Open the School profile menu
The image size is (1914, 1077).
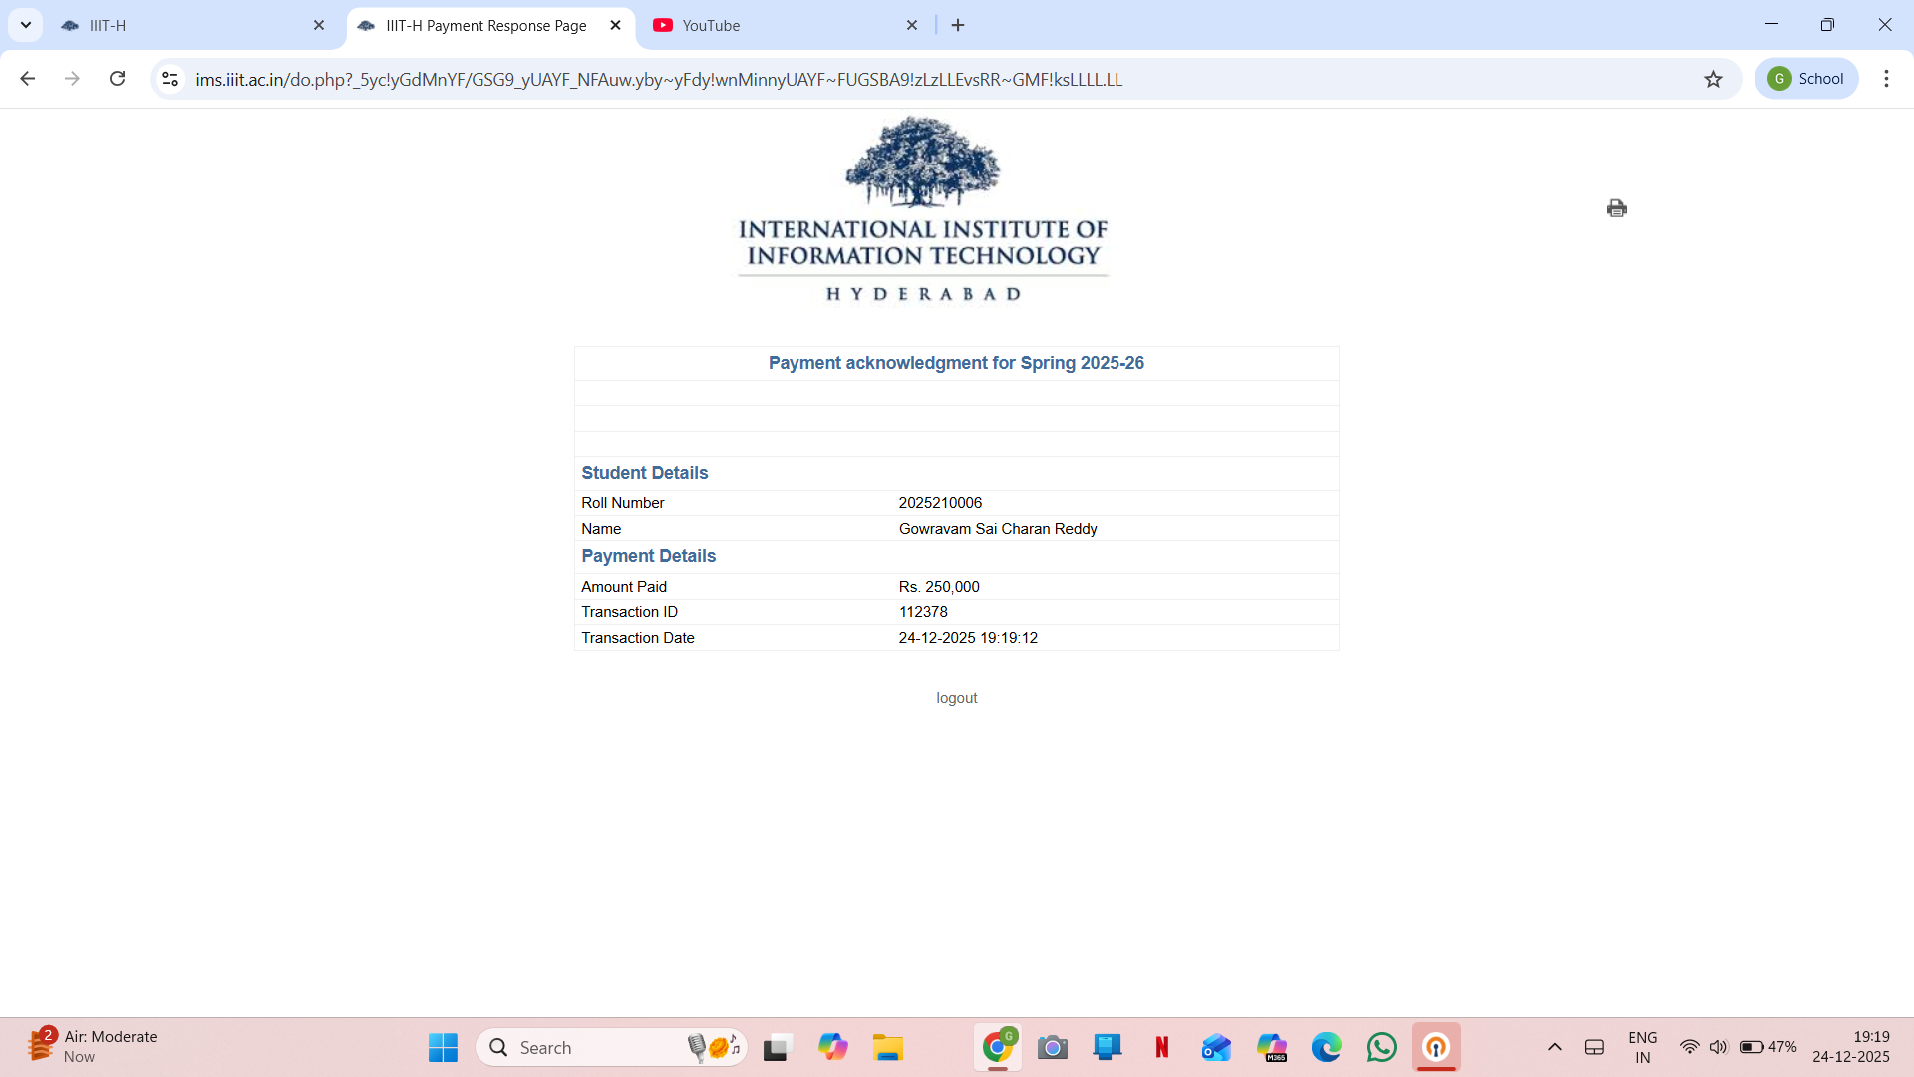[x=1806, y=79]
